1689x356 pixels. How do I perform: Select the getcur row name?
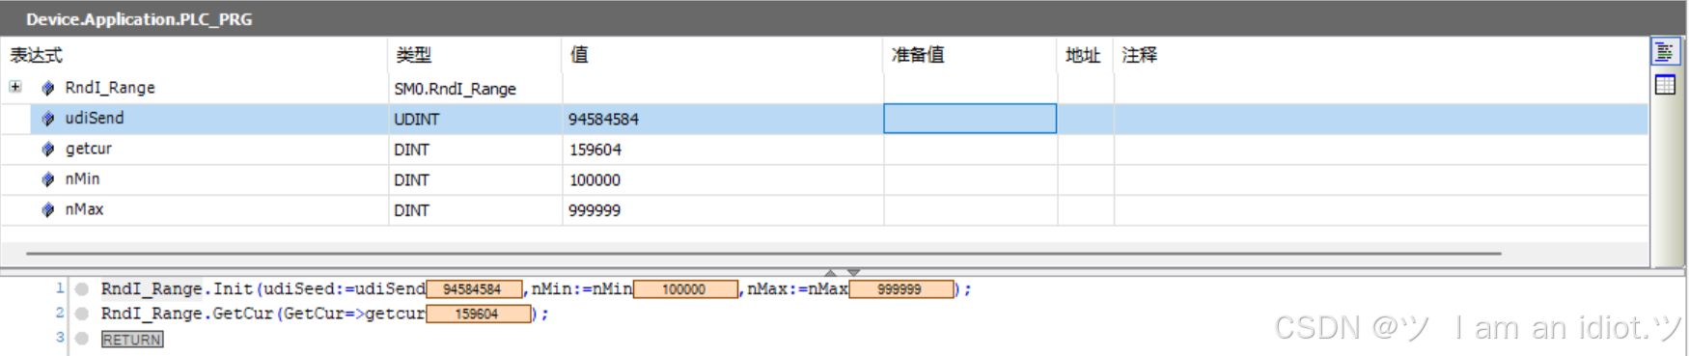click(89, 149)
